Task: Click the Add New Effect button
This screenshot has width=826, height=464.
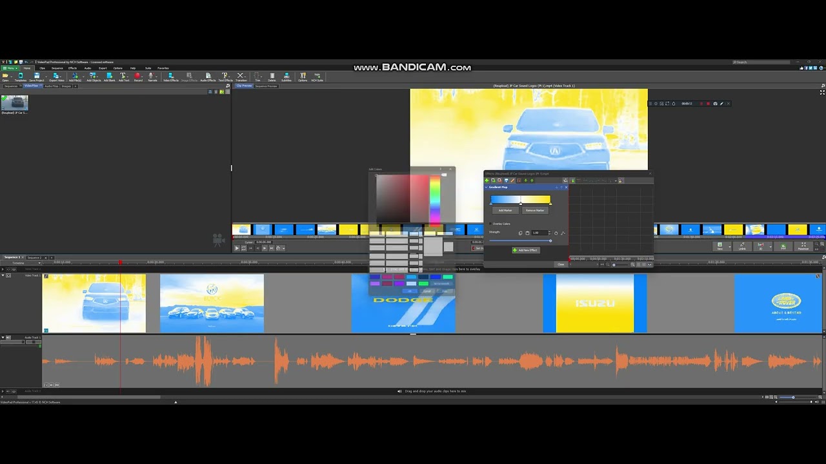Action: coord(526,250)
